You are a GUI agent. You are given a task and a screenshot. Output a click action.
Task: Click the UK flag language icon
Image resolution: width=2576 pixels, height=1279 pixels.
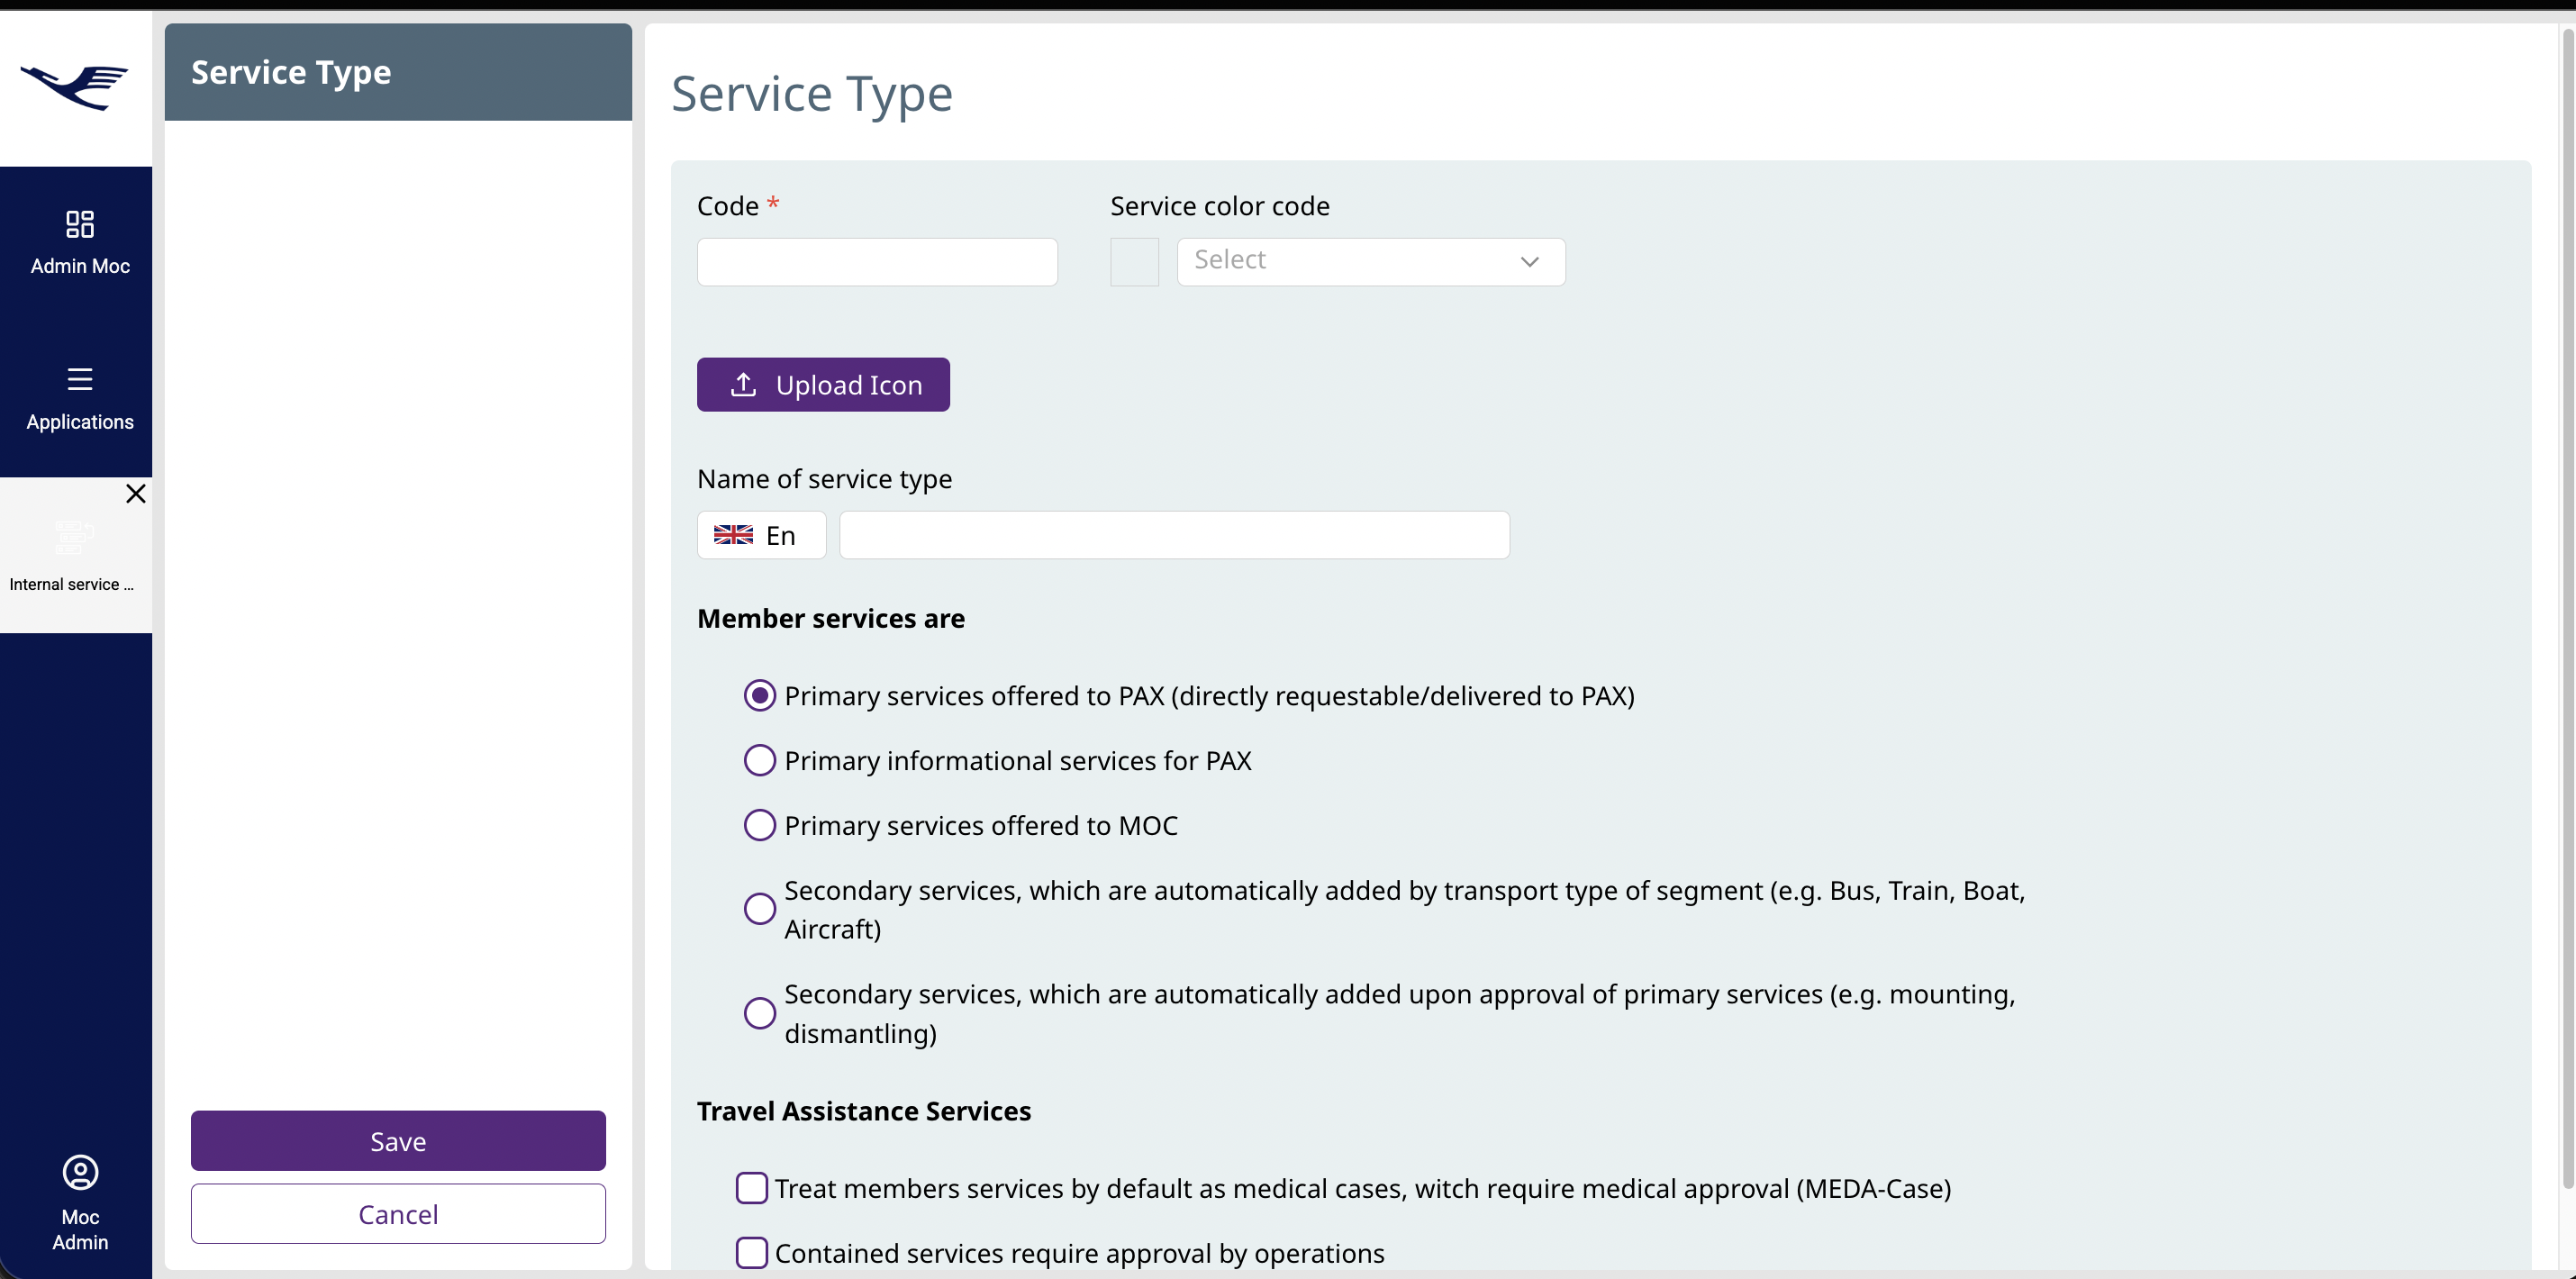pyautogui.click(x=733, y=535)
